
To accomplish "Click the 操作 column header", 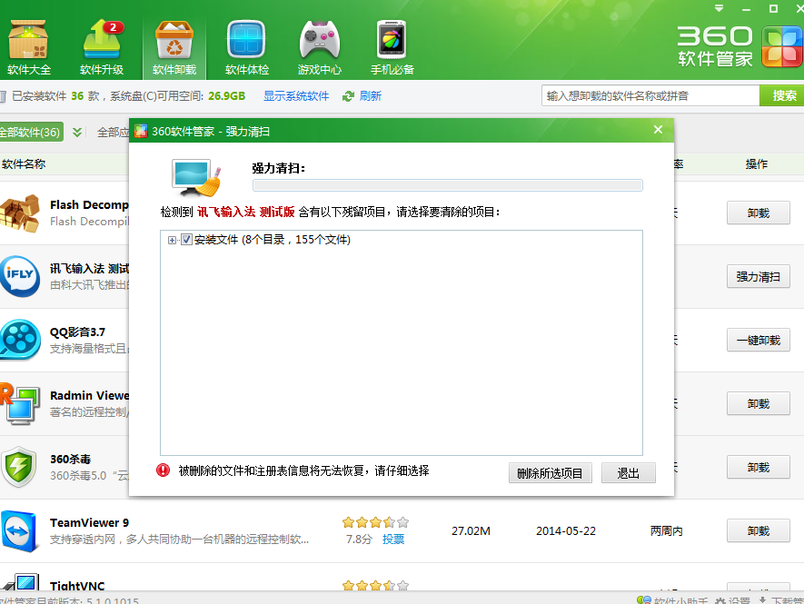I will [x=757, y=164].
